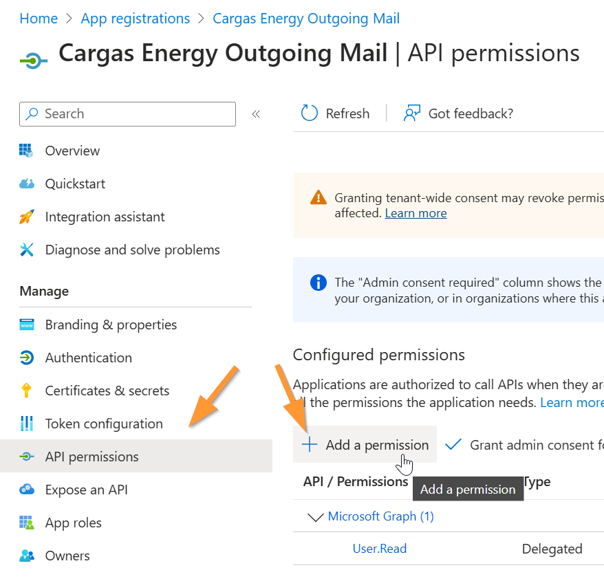This screenshot has width=604, height=581.
Task: Click the Integration assistant rocket icon
Action: click(27, 217)
